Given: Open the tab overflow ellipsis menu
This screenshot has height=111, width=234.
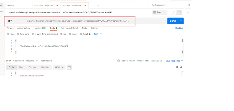Looking at the screenshot, I should click(x=98, y=5).
